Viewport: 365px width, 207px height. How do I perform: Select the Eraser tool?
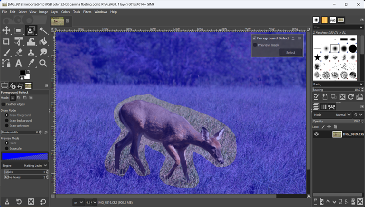coord(19,52)
